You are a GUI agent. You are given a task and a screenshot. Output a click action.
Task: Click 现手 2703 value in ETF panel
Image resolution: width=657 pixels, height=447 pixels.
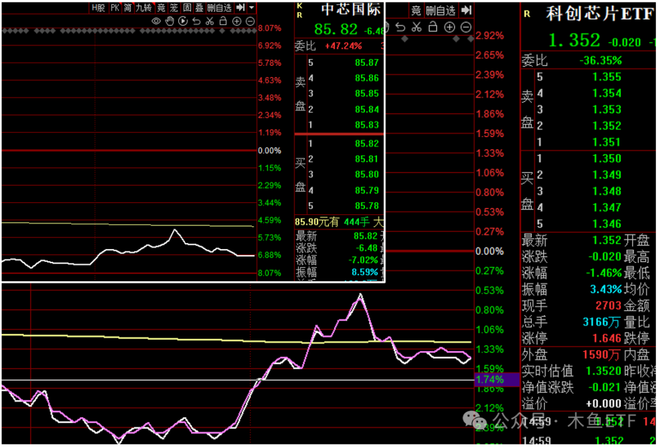608,306
